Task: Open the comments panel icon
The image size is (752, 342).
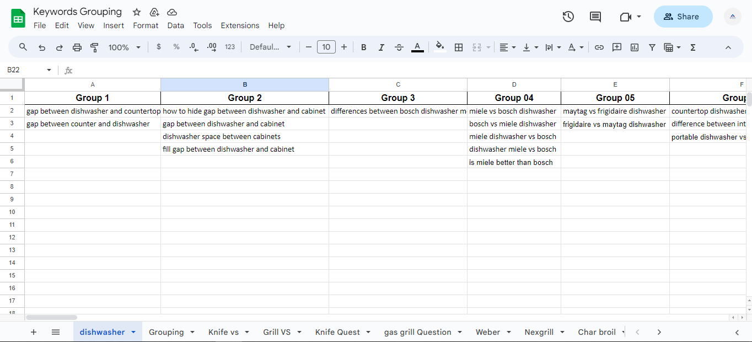Action: [595, 17]
